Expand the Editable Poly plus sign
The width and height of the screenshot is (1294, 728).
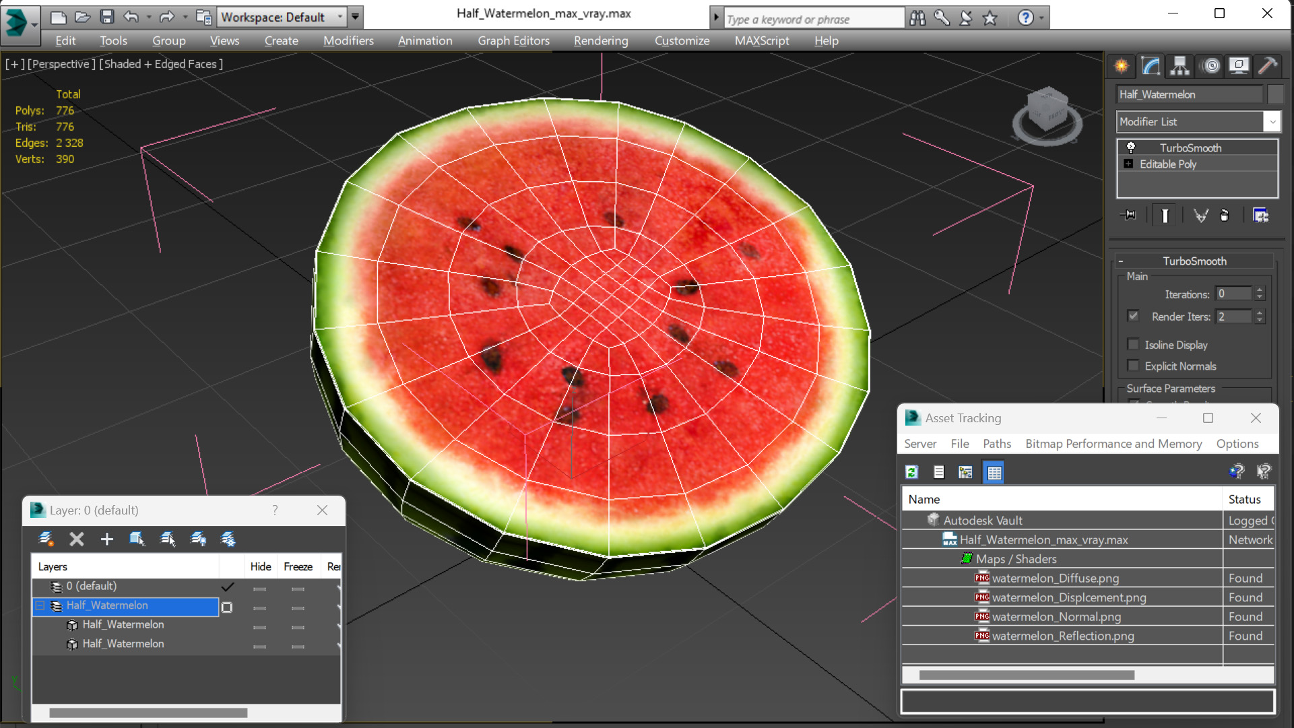pos(1128,164)
